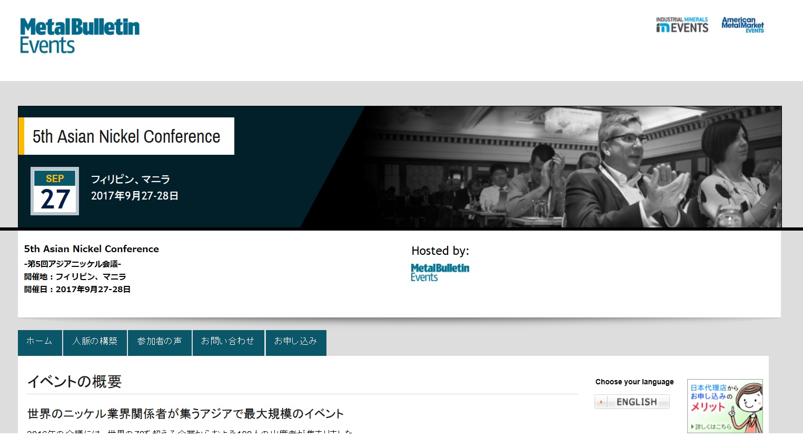Click the 2017年9月27-28日 date text in the banner

point(135,196)
